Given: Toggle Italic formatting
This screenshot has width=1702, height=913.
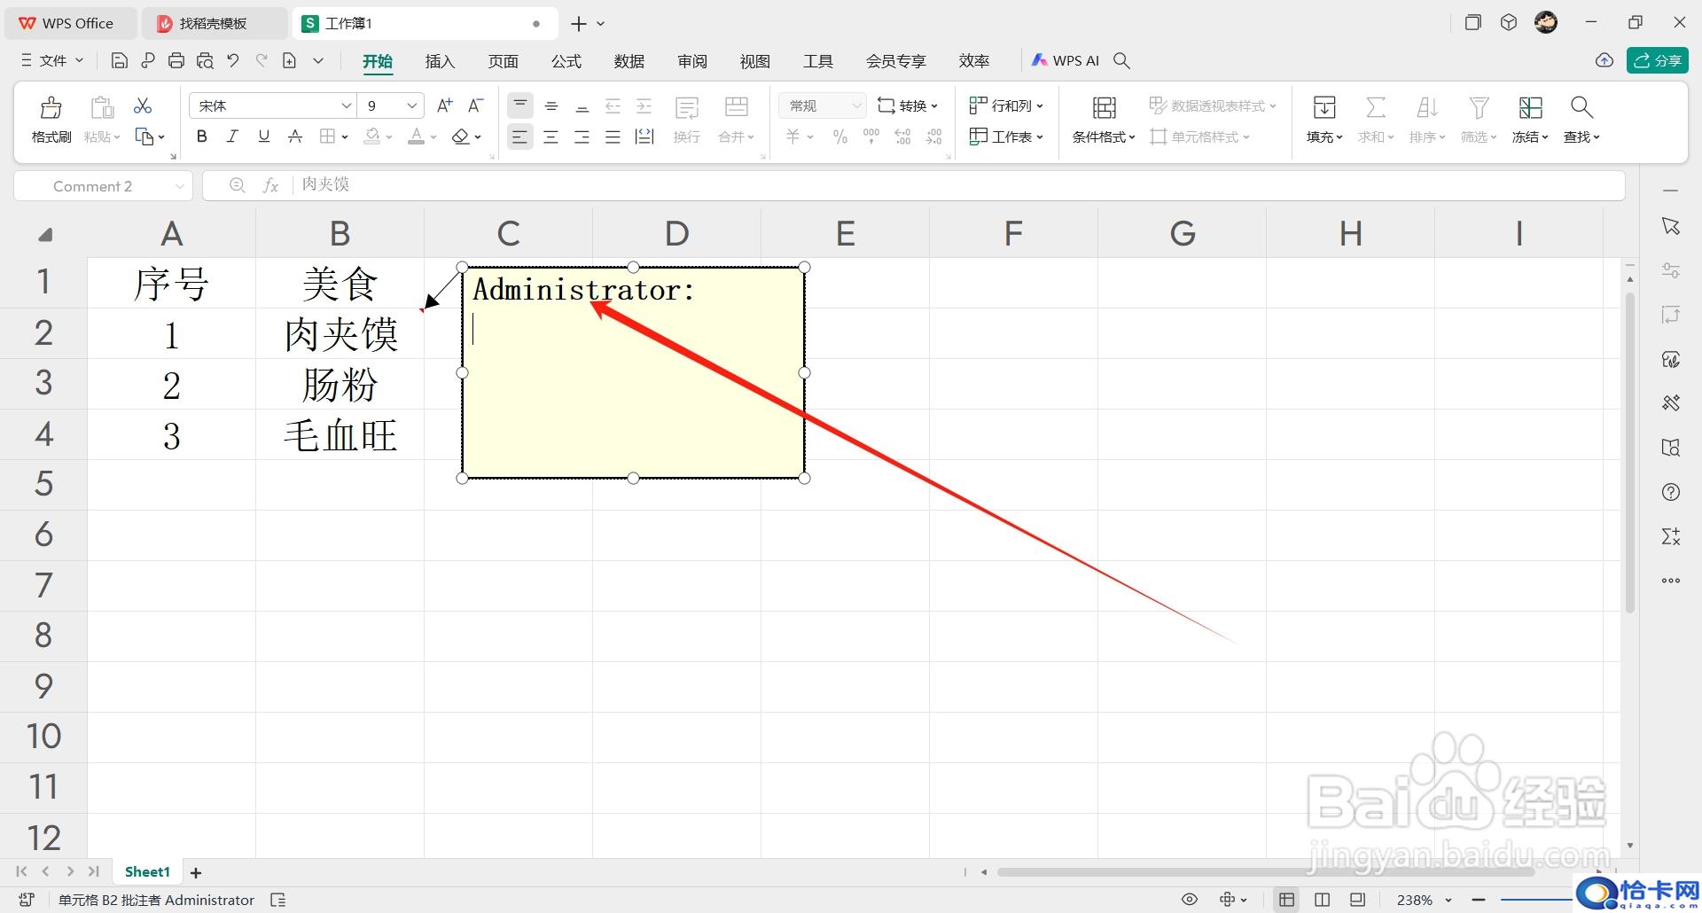Looking at the screenshot, I should [232, 137].
